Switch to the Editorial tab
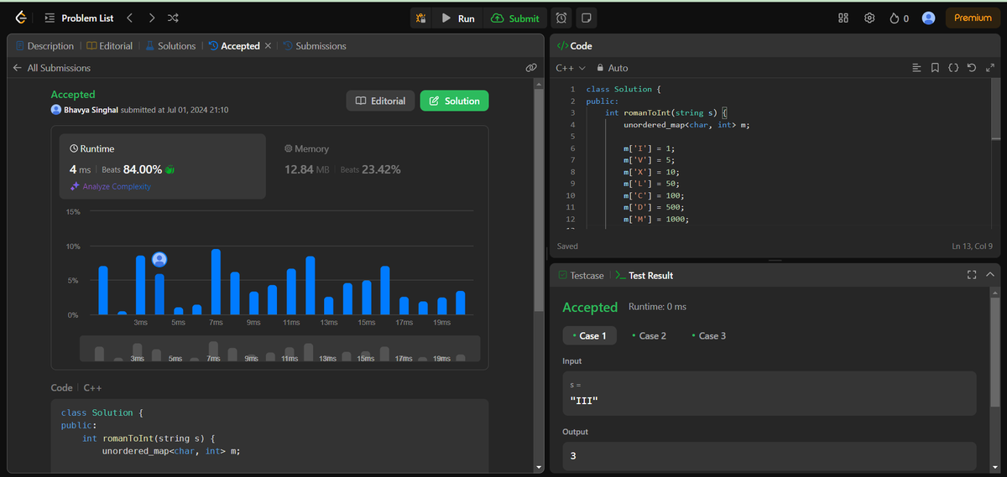The height and width of the screenshot is (477, 1007). tap(110, 46)
